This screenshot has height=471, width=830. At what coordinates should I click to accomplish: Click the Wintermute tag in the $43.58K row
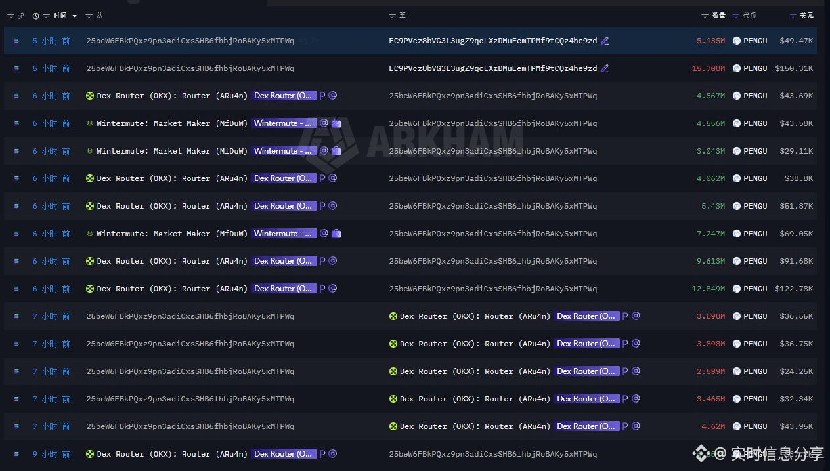284,123
